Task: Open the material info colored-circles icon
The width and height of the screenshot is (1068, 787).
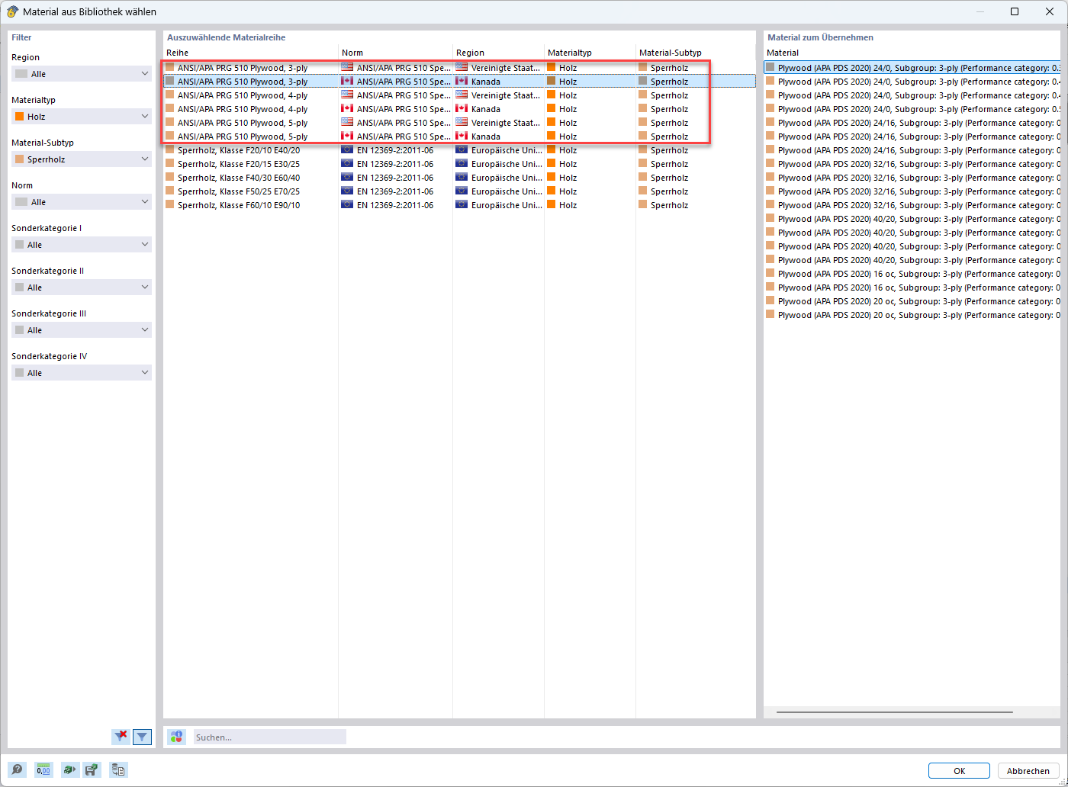Action: coord(176,737)
